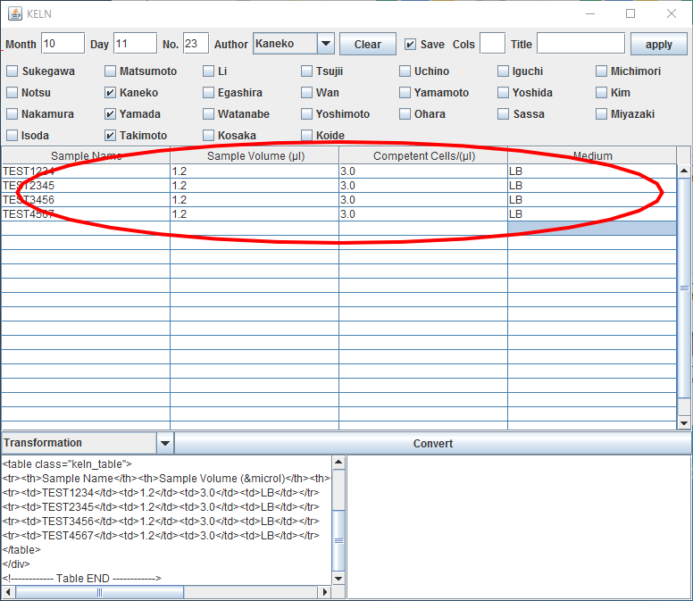
Task: Check the Kosaka checkbox
Action: (209, 135)
